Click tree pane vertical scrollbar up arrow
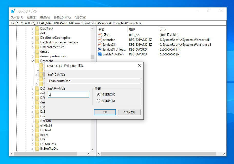This screenshot has width=234, height=164. [x=92, y=28]
